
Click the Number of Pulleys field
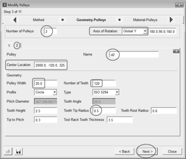pos(50,31)
